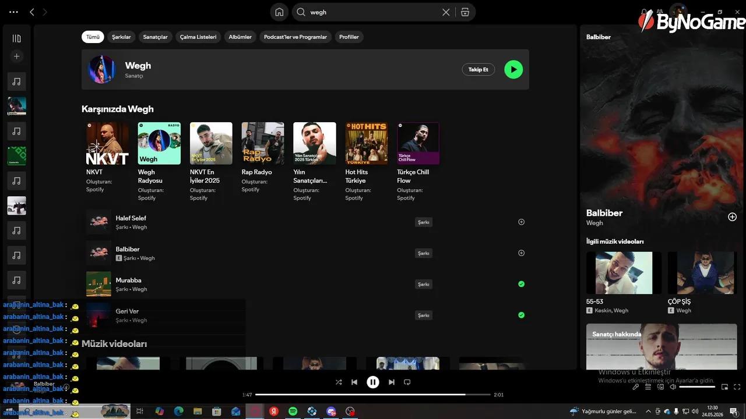This screenshot has width=746, height=419.
Task: Go forward with the right arrow
Action: pyautogui.click(x=45, y=12)
